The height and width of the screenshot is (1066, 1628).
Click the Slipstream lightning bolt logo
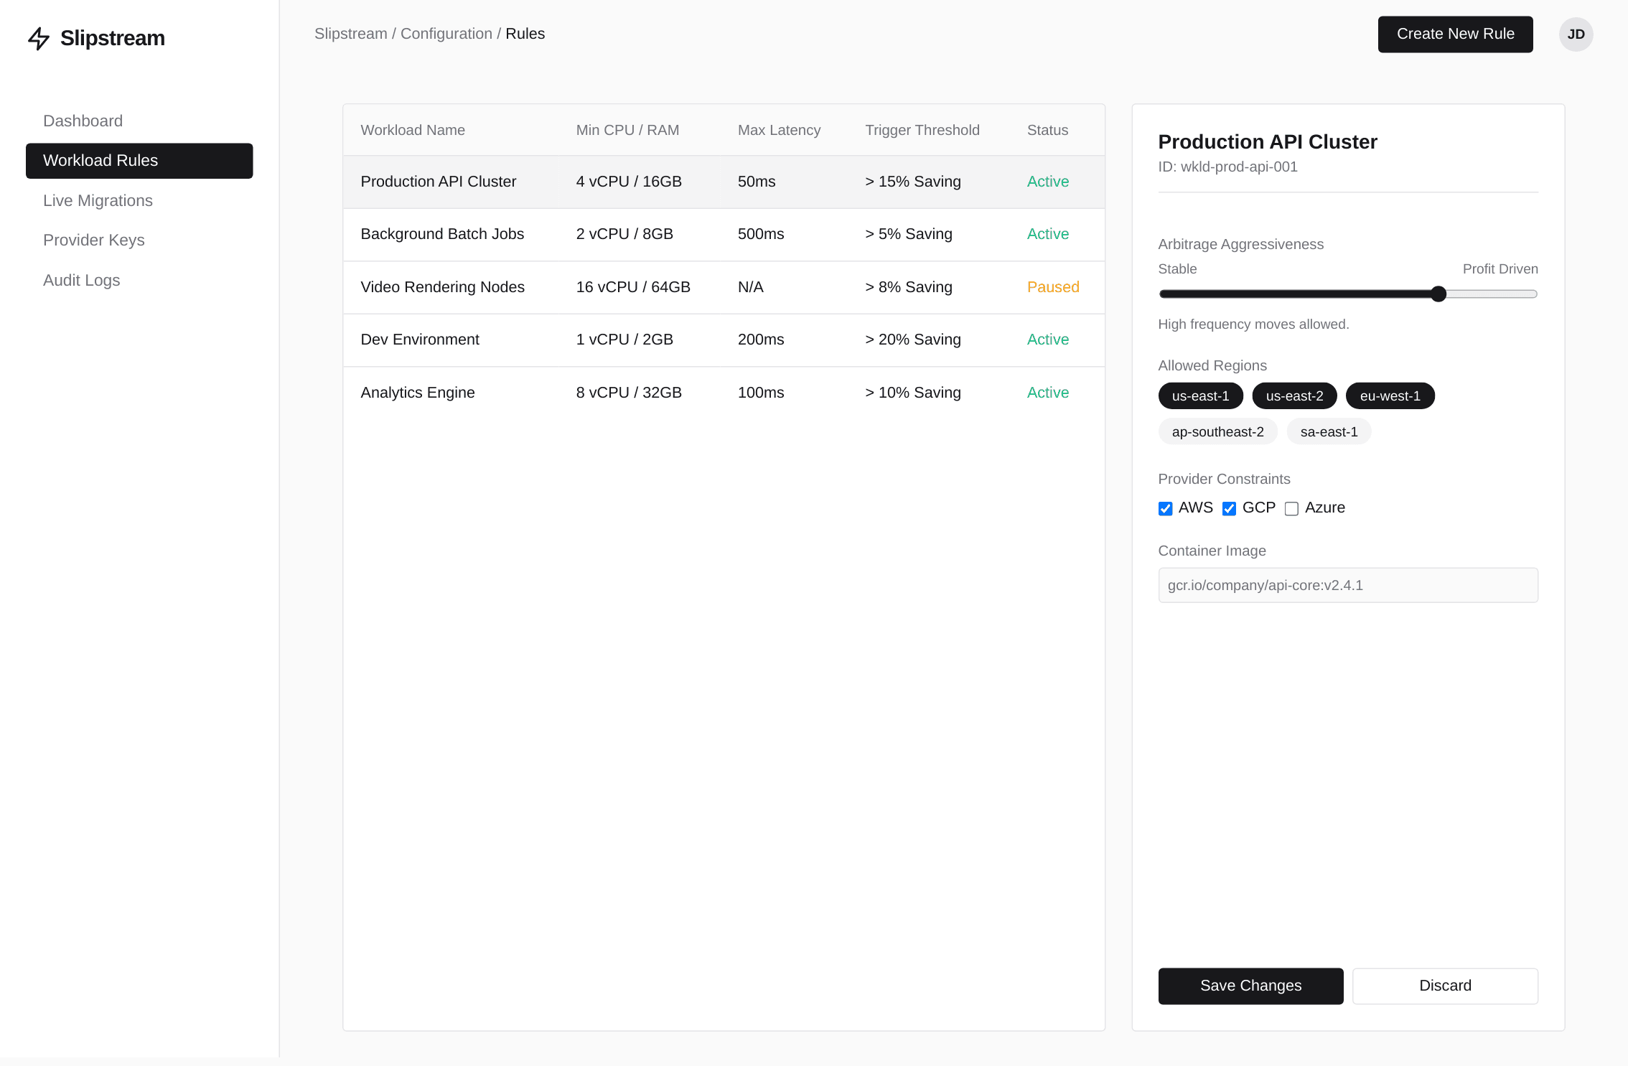click(x=39, y=38)
